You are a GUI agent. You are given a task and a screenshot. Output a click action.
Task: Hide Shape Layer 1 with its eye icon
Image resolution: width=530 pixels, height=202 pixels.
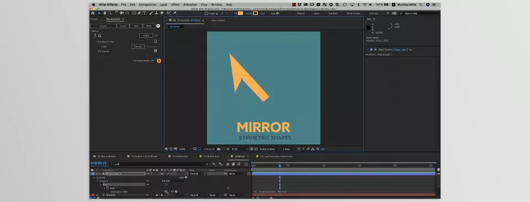[147, 174]
